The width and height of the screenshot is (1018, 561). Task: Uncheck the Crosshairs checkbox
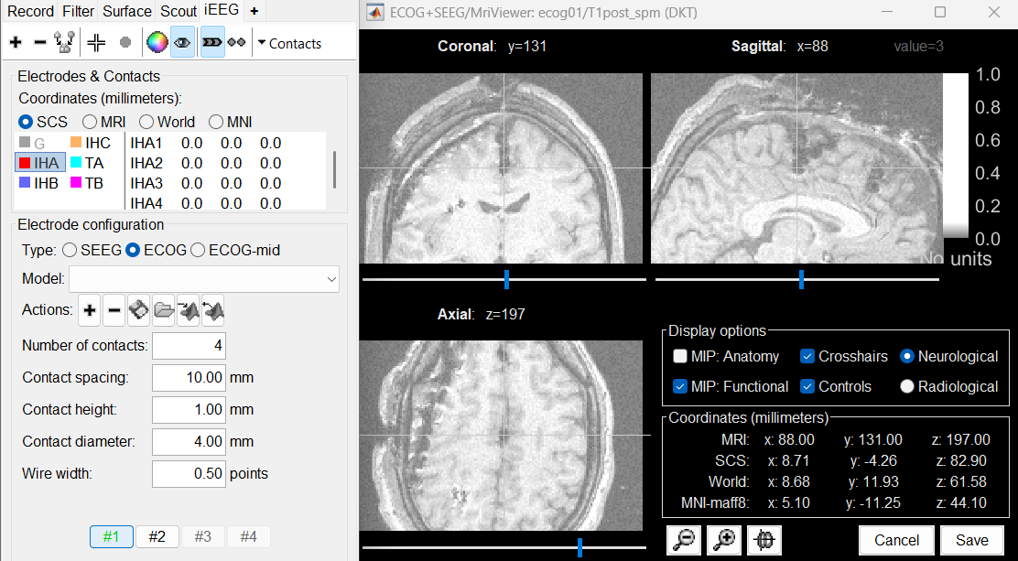point(807,357)
